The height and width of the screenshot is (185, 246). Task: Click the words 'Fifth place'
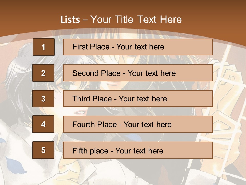[90, 151]
